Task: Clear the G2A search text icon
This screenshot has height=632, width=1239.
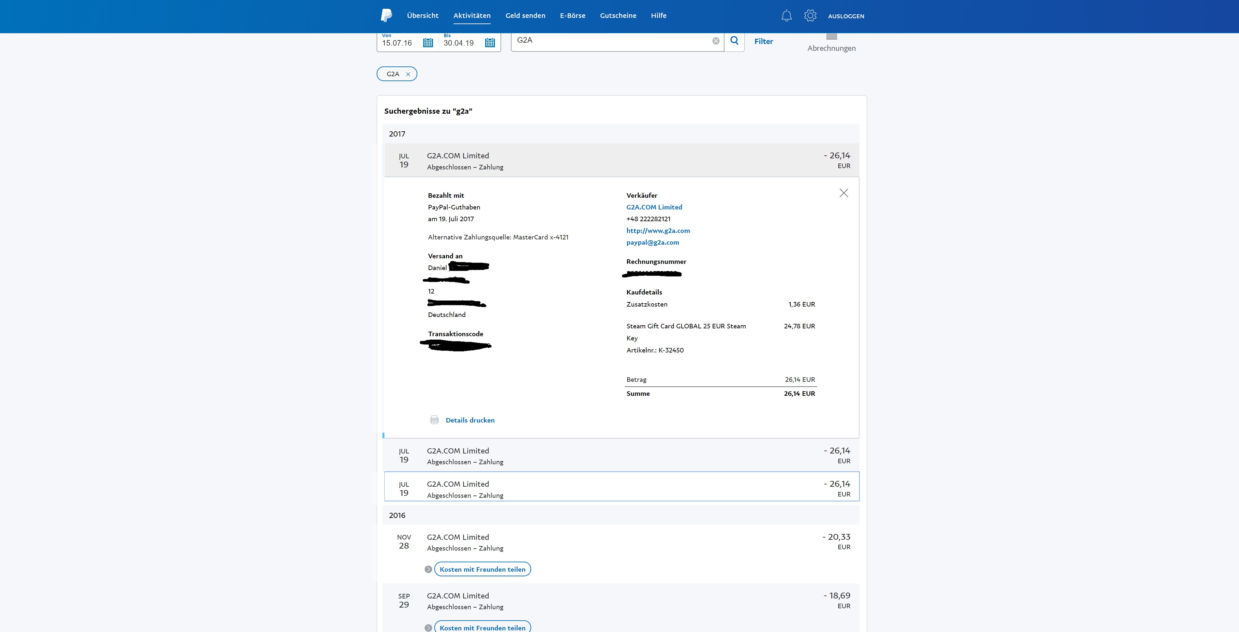Action: coord(716,41)
